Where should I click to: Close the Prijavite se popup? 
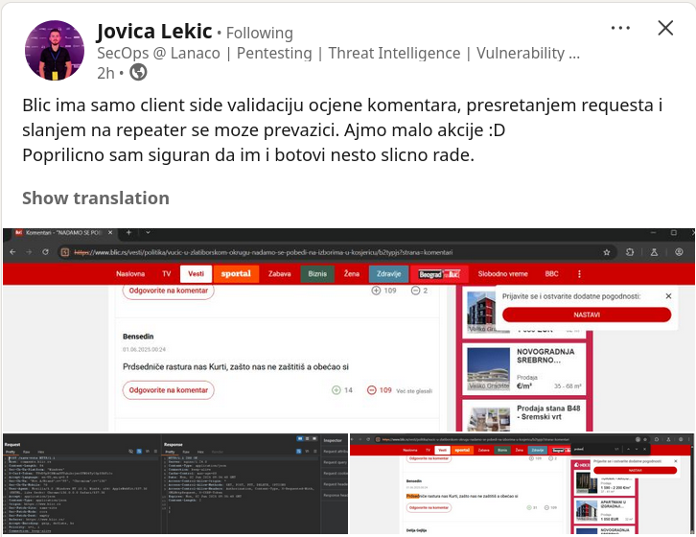point(668,295)
